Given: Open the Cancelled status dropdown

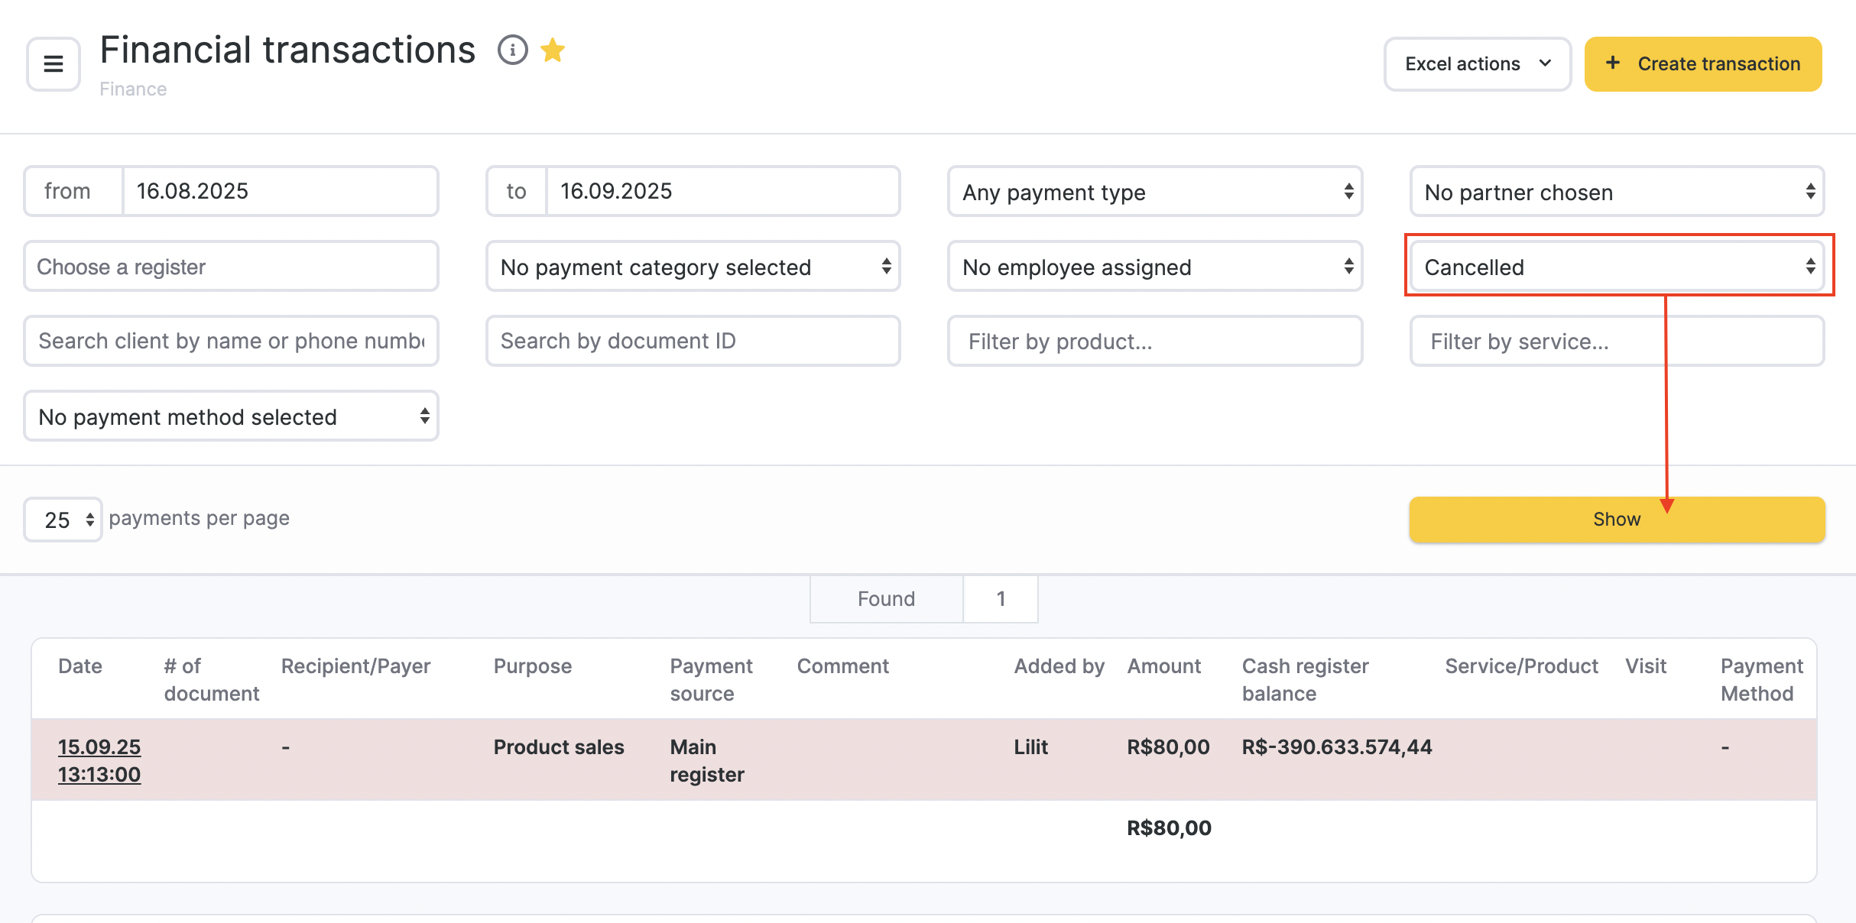Looking at the screenshot, I should 1617,267.
